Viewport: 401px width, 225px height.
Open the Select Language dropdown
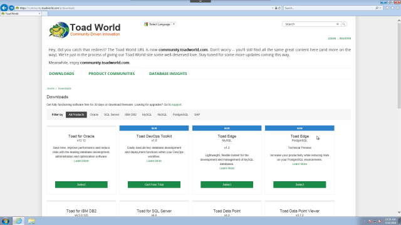coord(160,24)
